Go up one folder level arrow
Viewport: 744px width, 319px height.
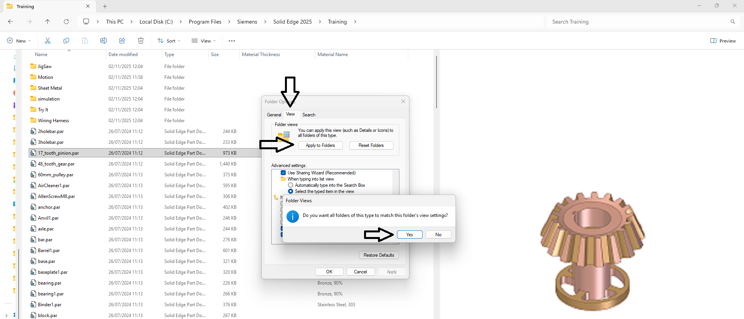tap(48, 22)
